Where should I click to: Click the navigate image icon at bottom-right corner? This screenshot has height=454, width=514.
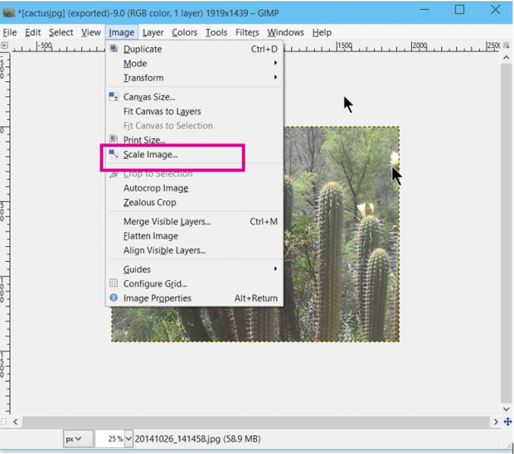[507, 422]
